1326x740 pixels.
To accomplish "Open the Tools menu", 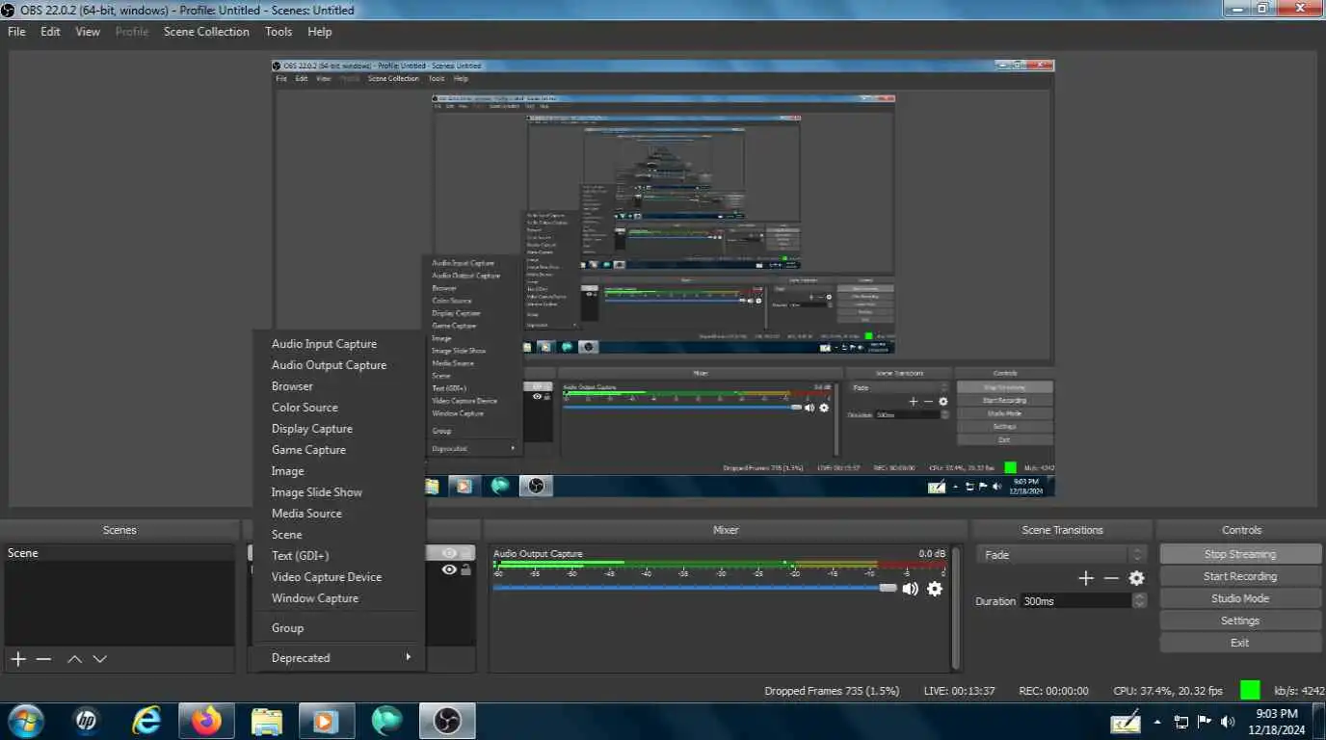I will (x=278, y=32).
